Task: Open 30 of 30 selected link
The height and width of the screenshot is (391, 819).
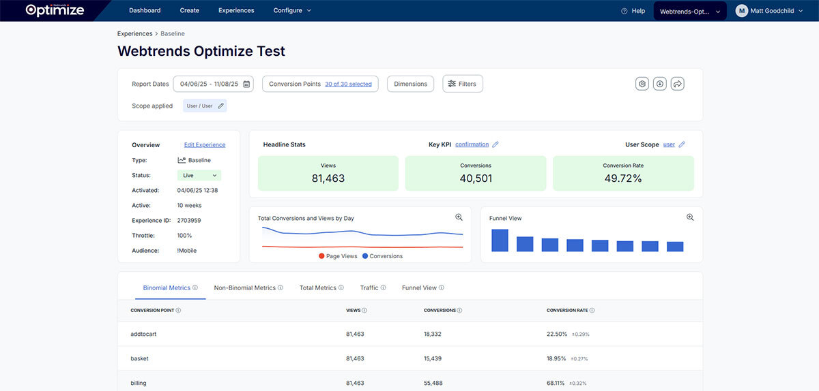Action: point(348,84)
